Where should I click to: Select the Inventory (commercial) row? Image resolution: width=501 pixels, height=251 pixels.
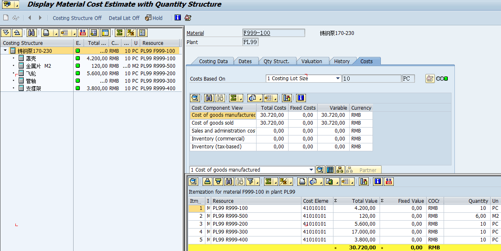pyautogui.click(x=281, y=139)
